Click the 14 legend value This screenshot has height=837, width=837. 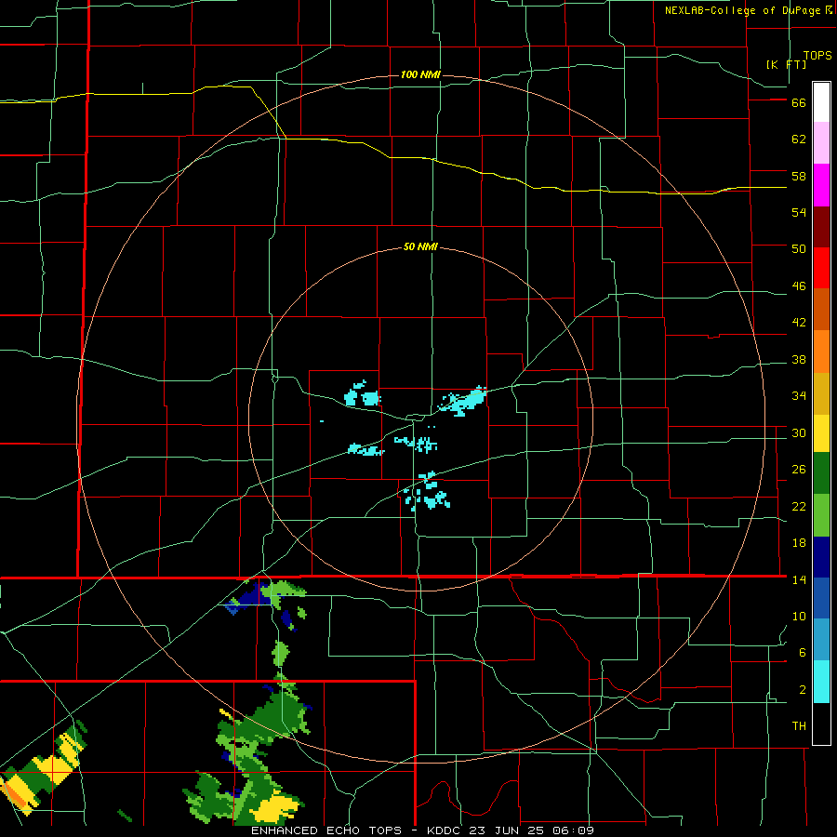click(x=799, y=579)
